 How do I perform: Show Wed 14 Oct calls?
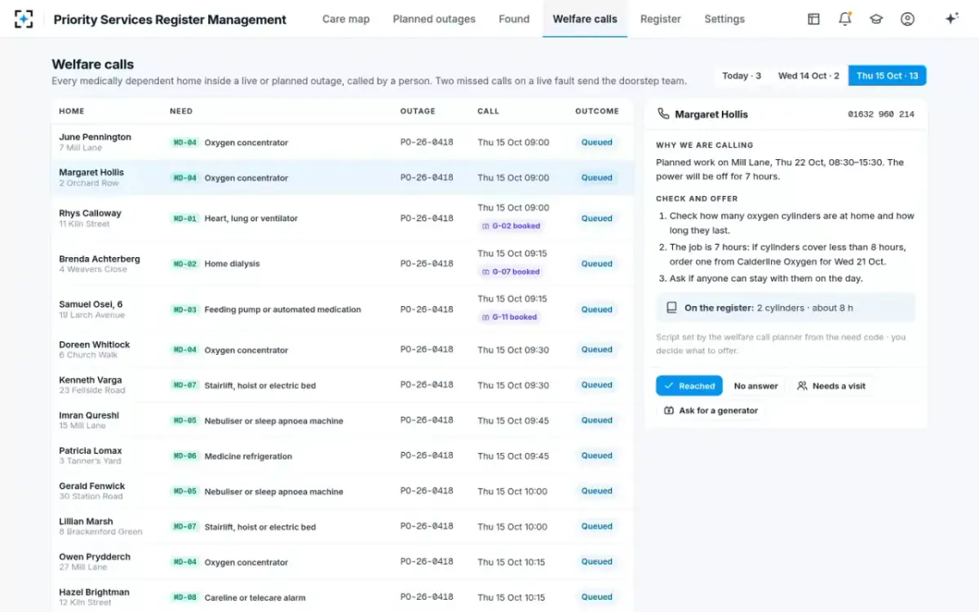pyautogui.click(x=808, y=76)
